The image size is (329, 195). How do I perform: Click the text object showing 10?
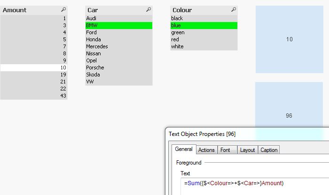290,39
